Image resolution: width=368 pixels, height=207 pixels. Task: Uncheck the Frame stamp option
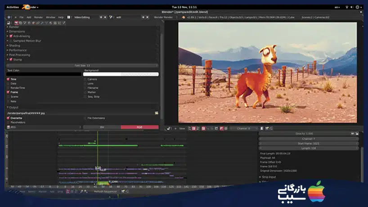pos(8,92)
